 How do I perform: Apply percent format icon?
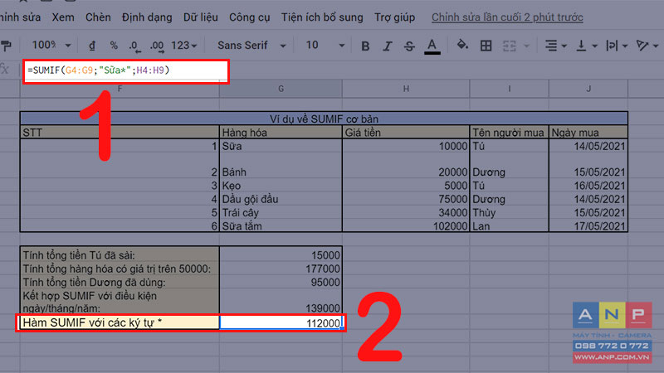coord(114,46)
